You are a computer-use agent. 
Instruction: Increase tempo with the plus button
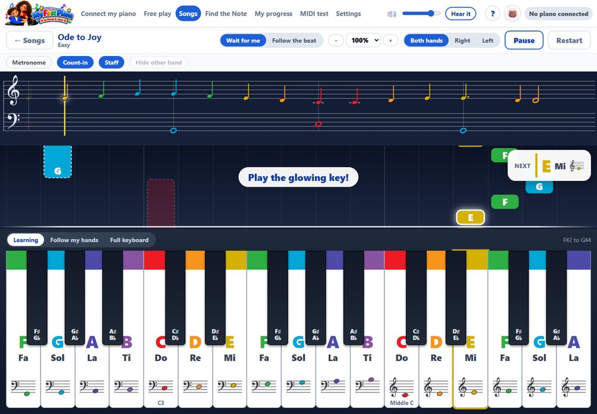pos(390,41)
